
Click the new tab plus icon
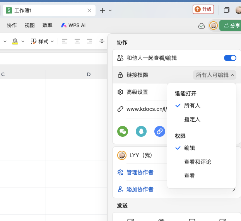[103, 10]
